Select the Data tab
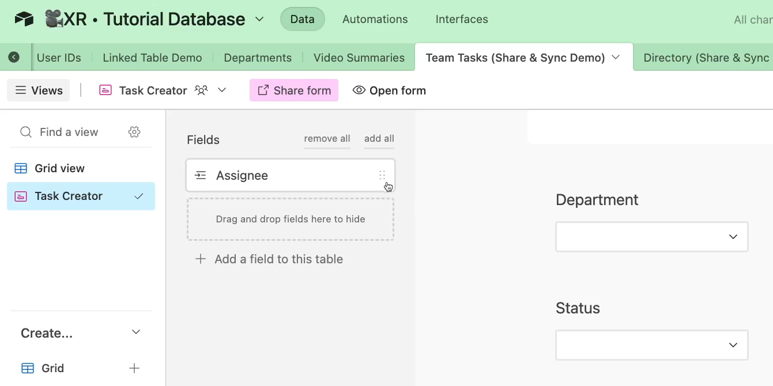The image size is (773, 386). 303,19
